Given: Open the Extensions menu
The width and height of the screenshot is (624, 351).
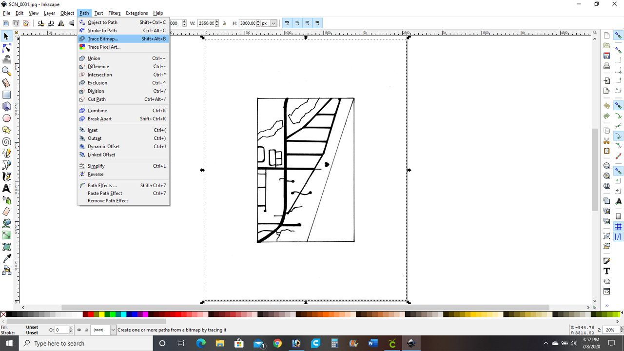Looking at the screenshot, I should tap(136, 13).
